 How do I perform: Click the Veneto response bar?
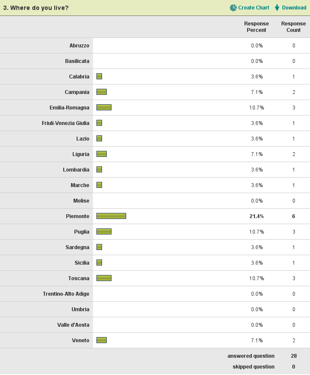click(102, 340)
